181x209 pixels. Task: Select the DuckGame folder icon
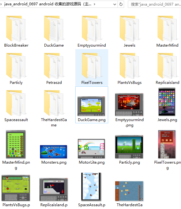[54, 28]
